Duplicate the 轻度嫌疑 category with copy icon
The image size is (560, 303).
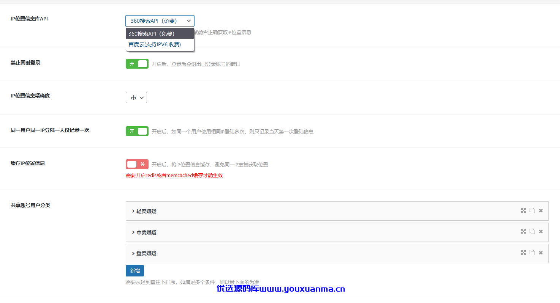(532, 210)
